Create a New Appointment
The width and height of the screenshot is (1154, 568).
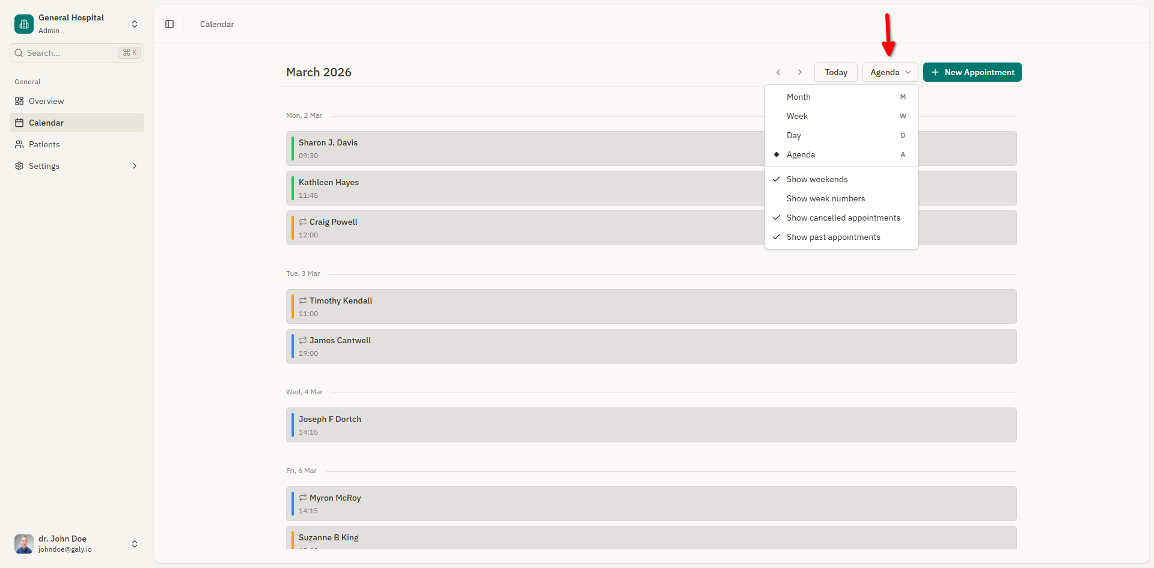coord(972,72)
